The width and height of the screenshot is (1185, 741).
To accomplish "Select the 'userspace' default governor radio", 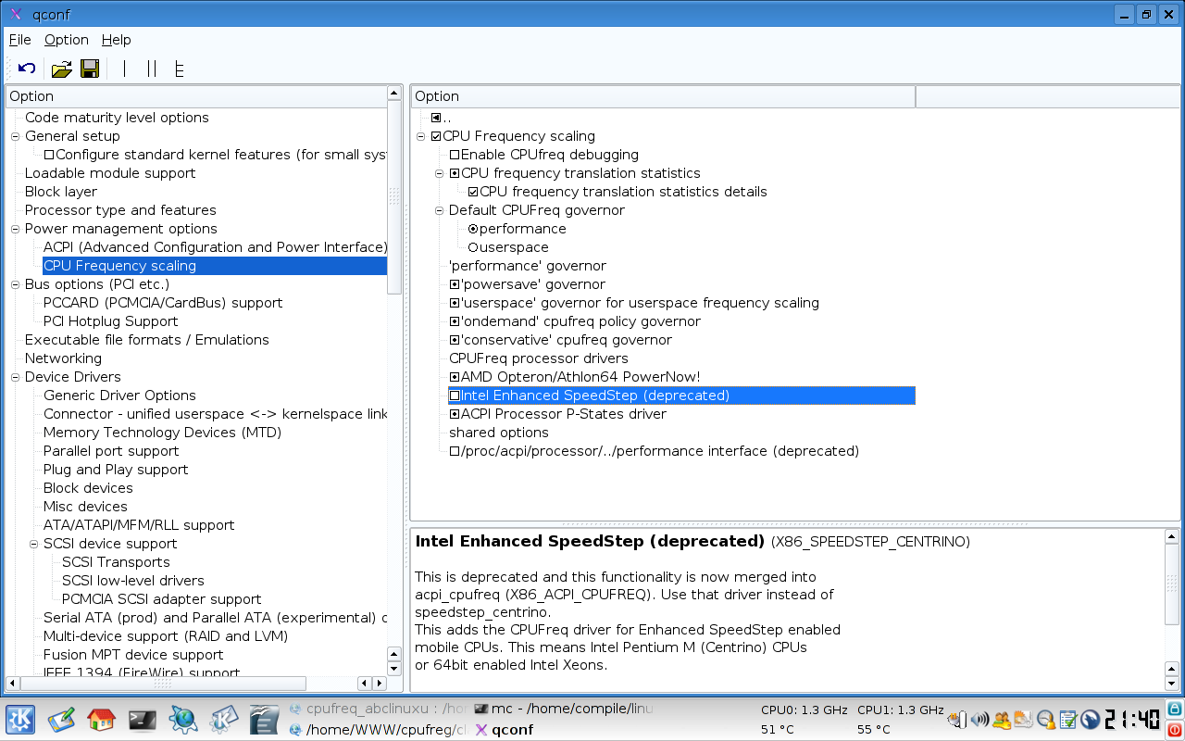I will (473, 247).
